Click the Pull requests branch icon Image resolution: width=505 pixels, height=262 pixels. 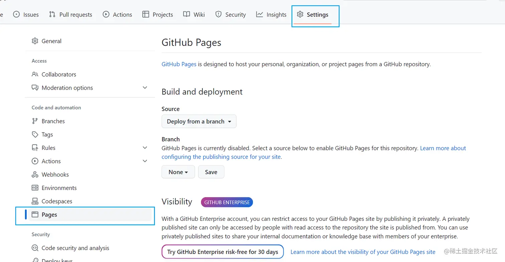[52, 14]
